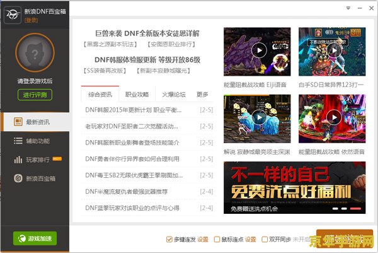Click the 解说 寂静城最亮领主深渊 caption
Image resolution: width=378 pixels, height=253 pixels.
click(x=257, y=152)
